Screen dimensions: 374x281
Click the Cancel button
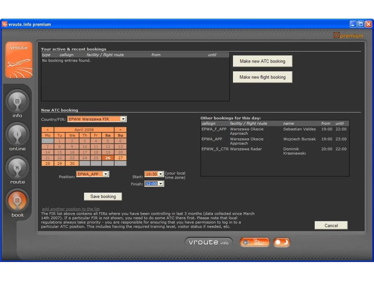(x=331, y=225)
